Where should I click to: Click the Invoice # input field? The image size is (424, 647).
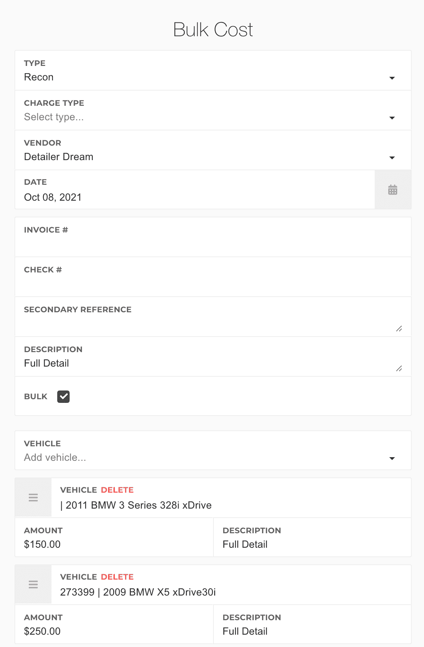pos(213,244)
